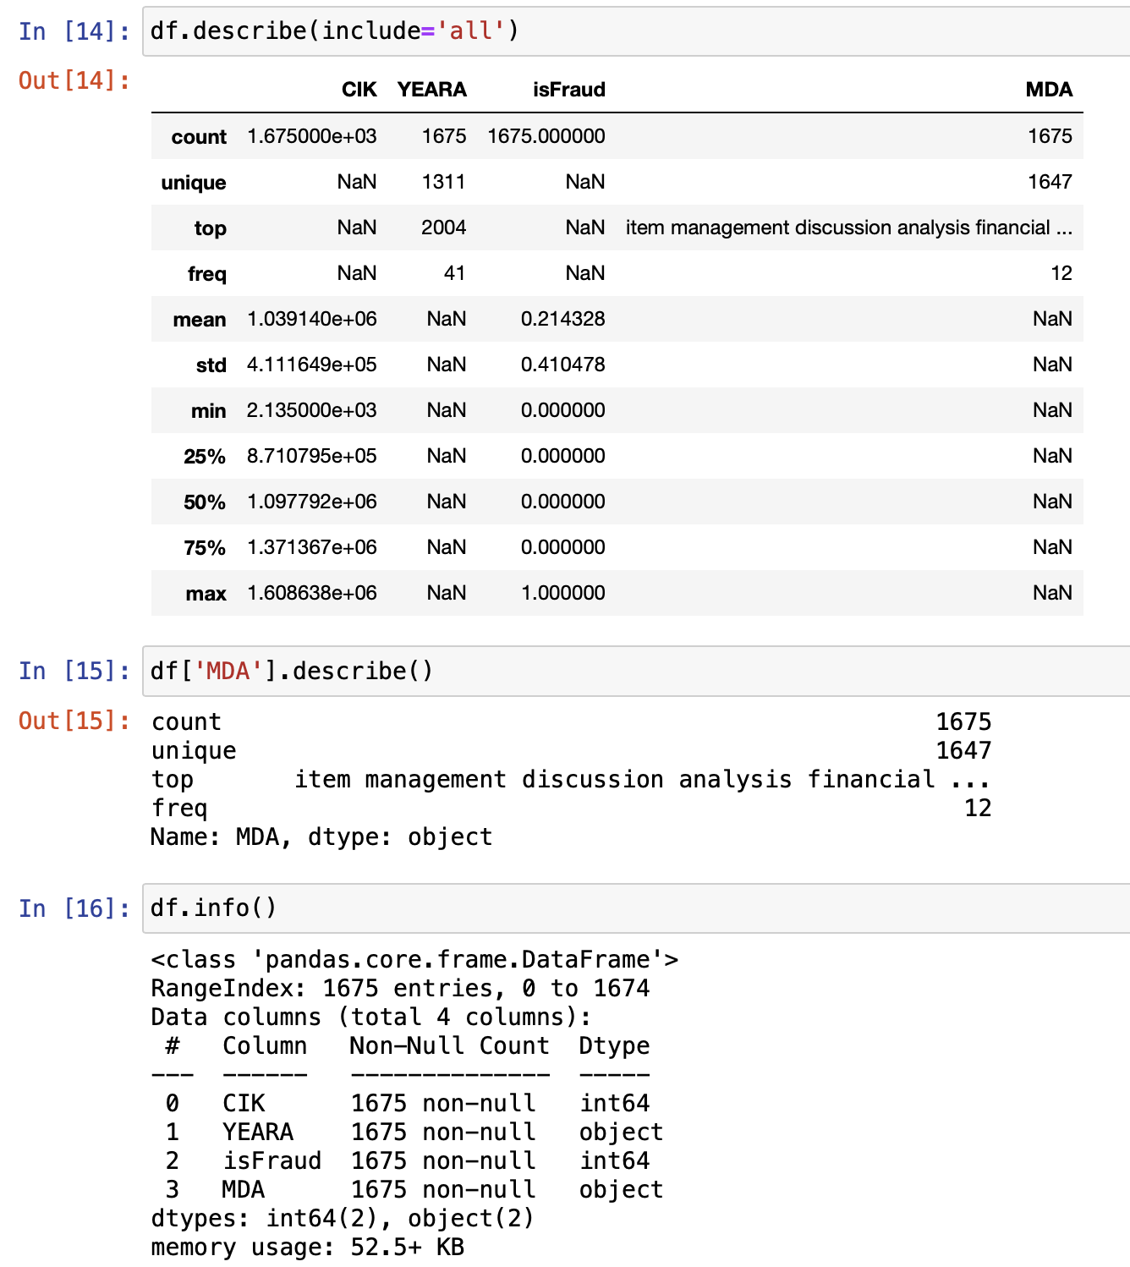Click the MDA freq value 12 in table
The height and width of the screenshot is (1267, 1130).
pyautogui.click(x=1061, y=273)
